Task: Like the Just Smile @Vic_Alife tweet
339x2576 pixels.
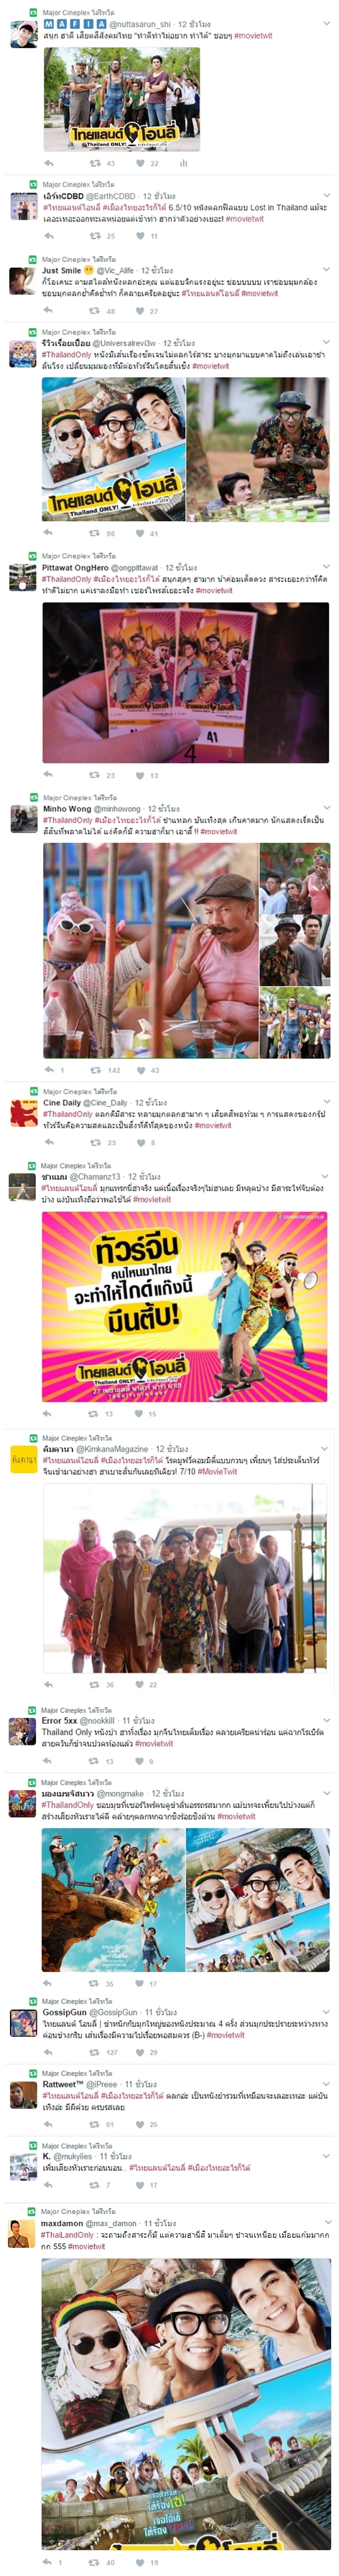Action: (x=139, y=311)
